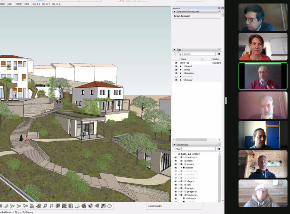This screenshot has height=214, width=290.
Task: Expand the 5 Bungalow tag folder
Action: 181,73
